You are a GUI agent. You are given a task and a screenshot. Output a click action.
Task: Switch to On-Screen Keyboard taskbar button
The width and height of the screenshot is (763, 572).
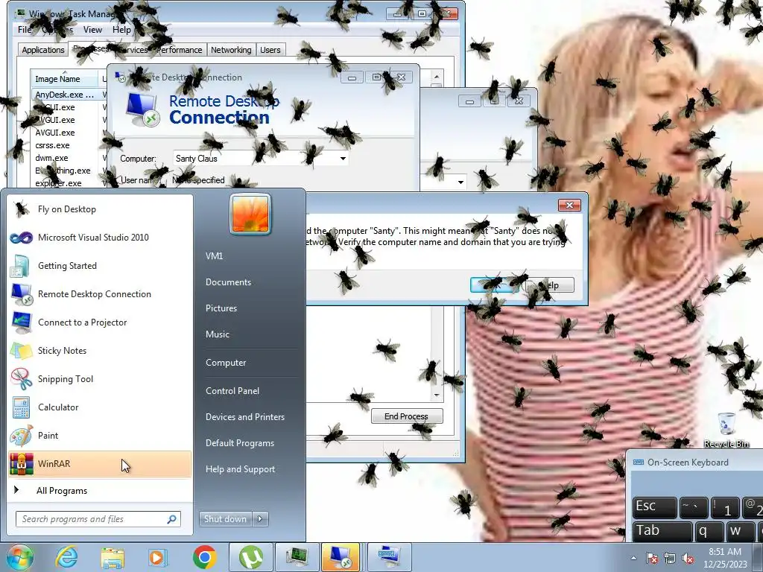pos(389,557)
